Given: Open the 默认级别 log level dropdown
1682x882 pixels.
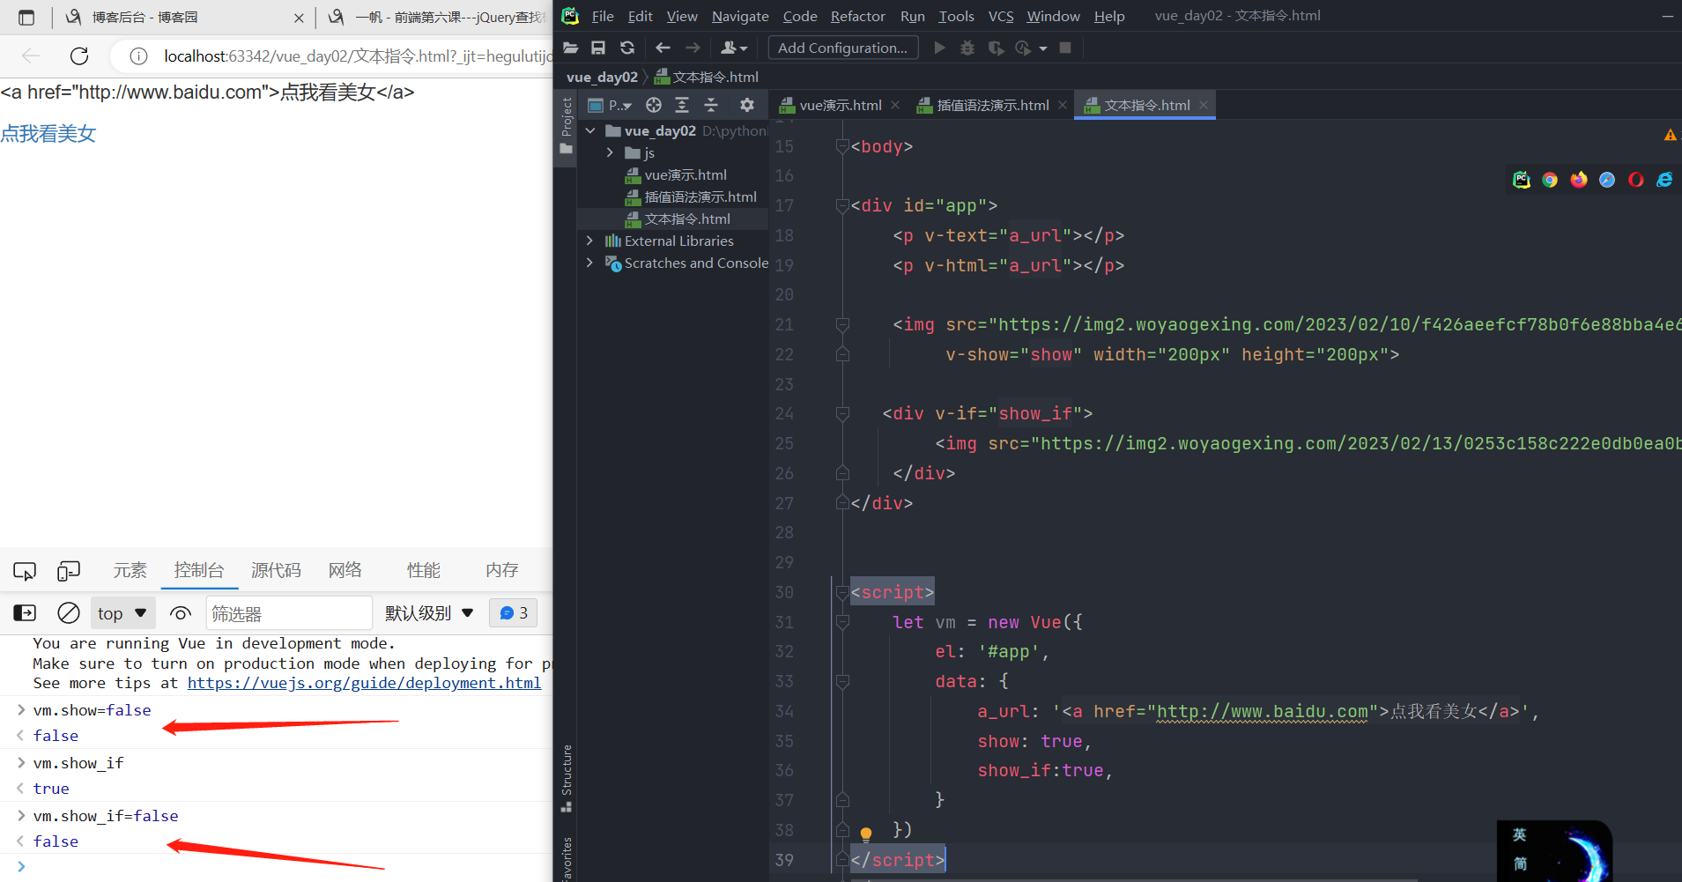Looking at the screenshot, I should 429,613.
